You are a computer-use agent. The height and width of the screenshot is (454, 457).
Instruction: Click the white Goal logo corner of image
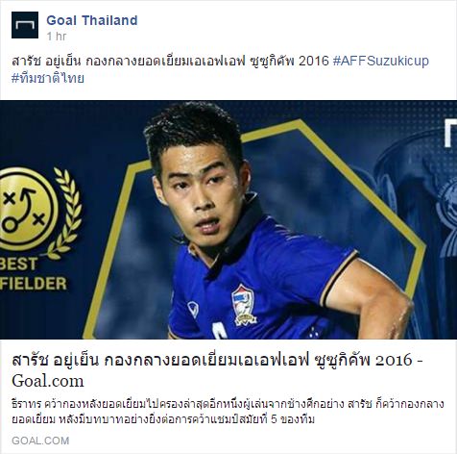(450, 133)
